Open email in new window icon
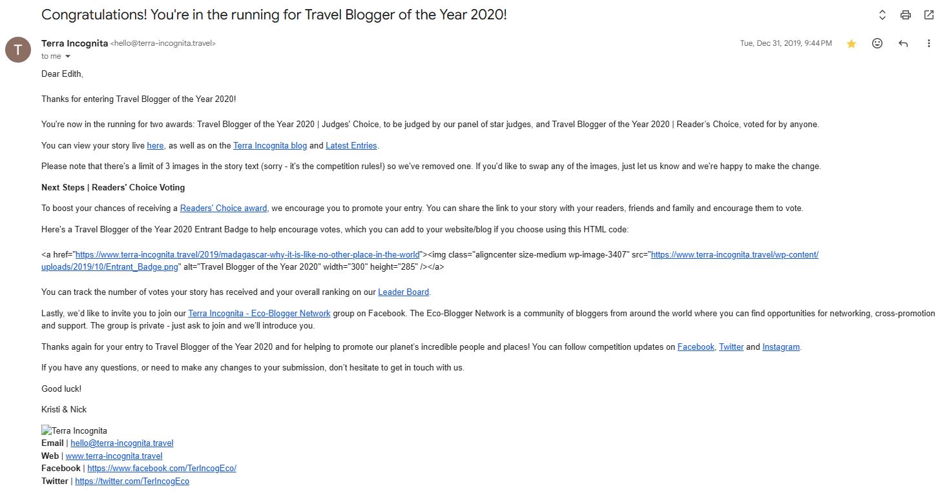Viewport: 949px width, 495px height. 929,15
